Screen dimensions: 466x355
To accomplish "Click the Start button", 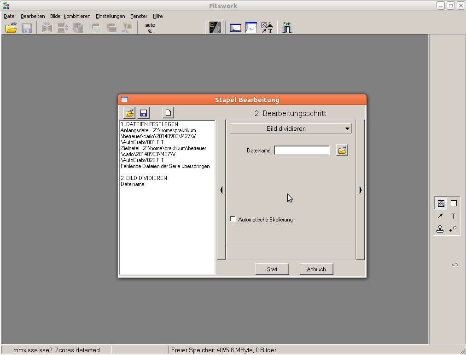I will pyautogui.click(x=272, y=269).
